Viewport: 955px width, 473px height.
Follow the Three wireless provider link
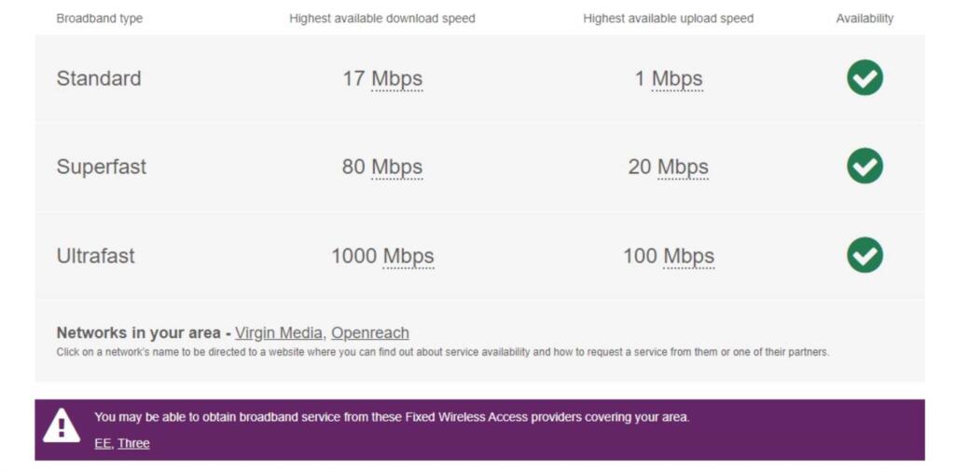point(133,443)
